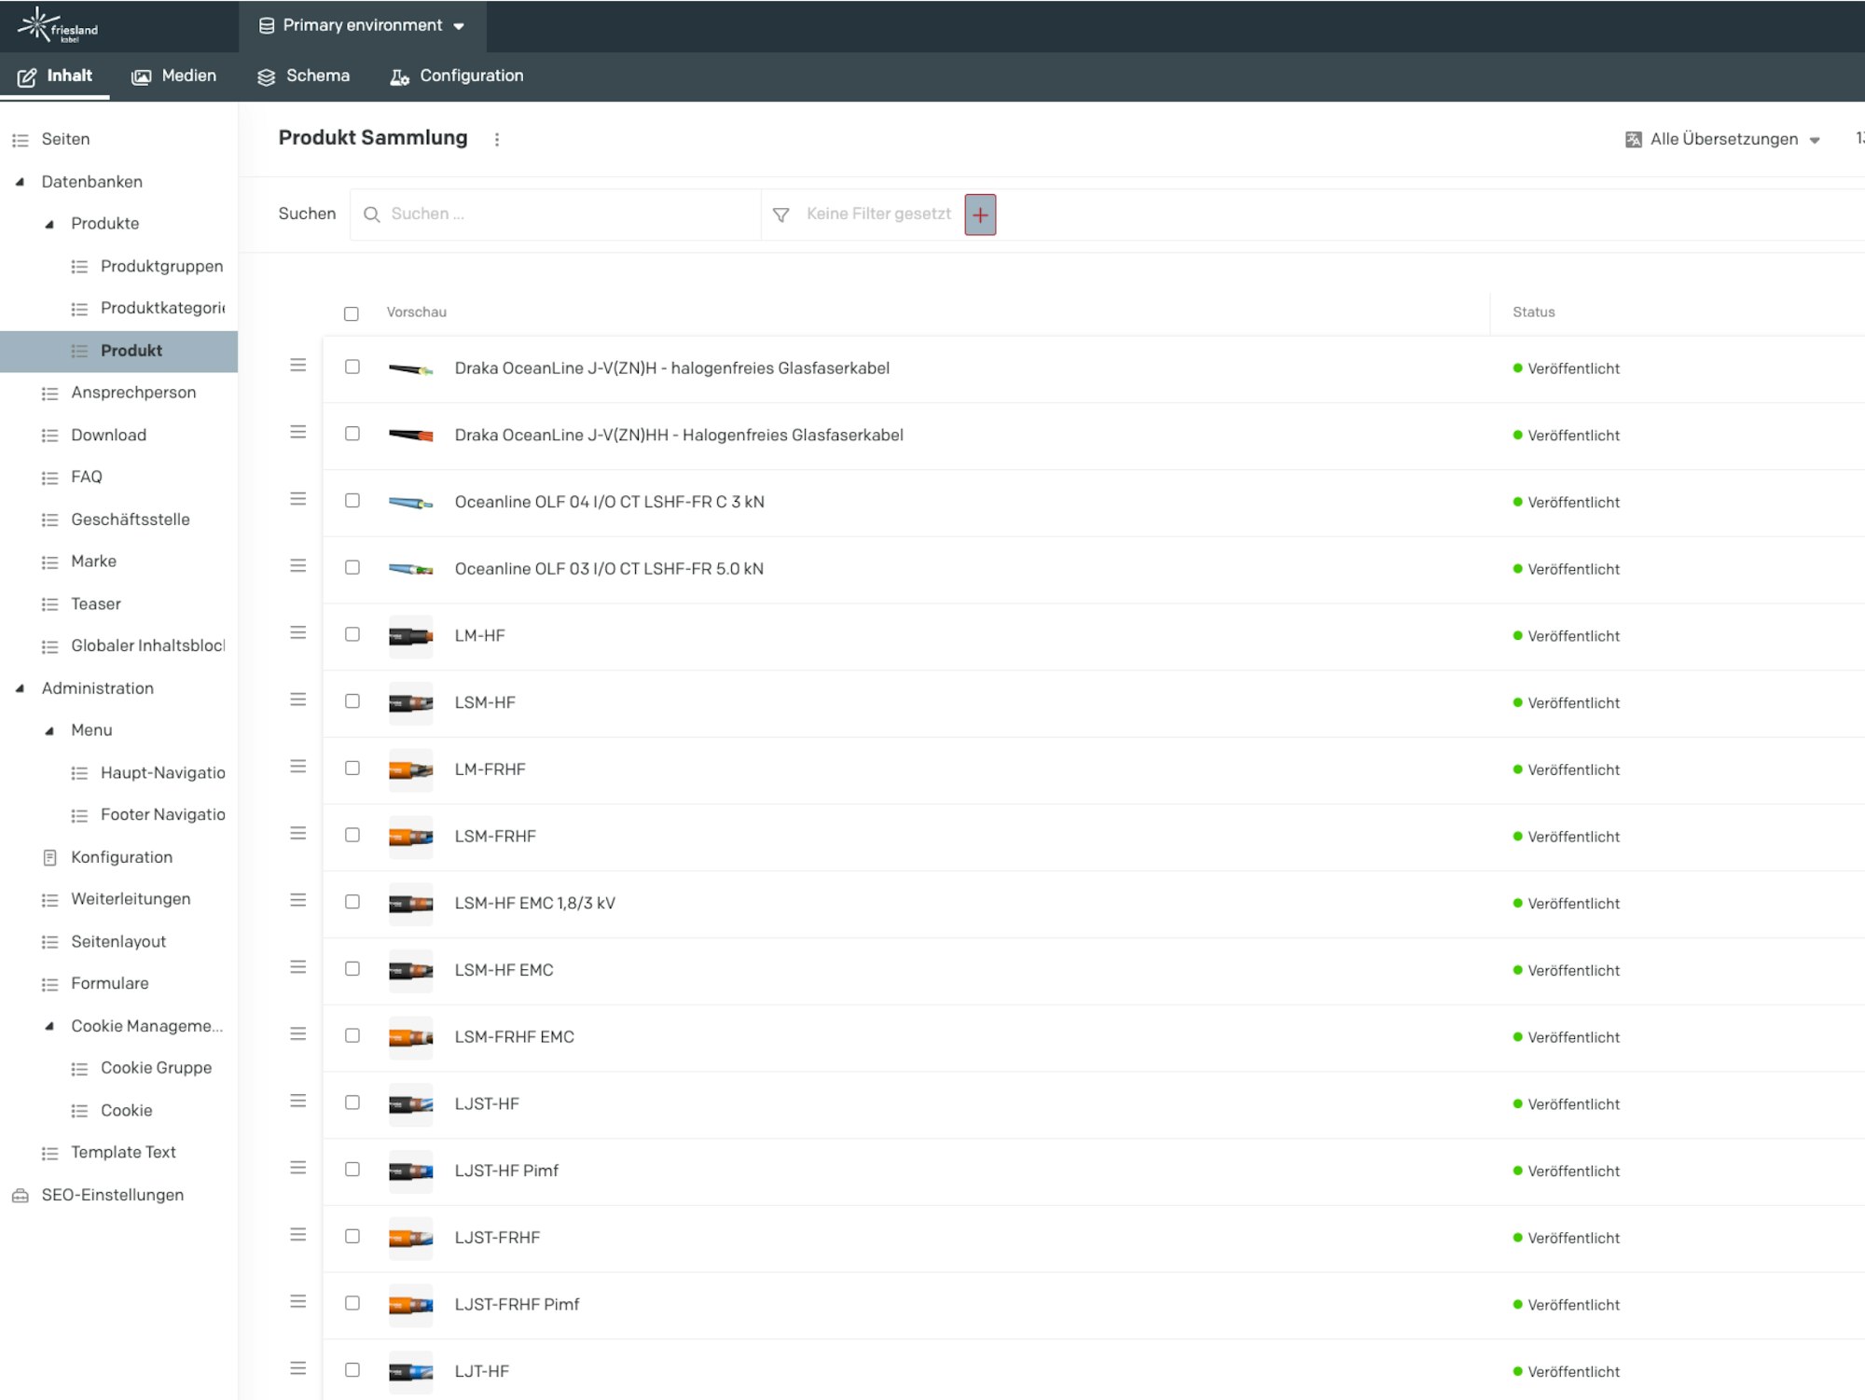Switch to the Medien tab
Screen dimensions: 1865x1400
pos(174,76)
